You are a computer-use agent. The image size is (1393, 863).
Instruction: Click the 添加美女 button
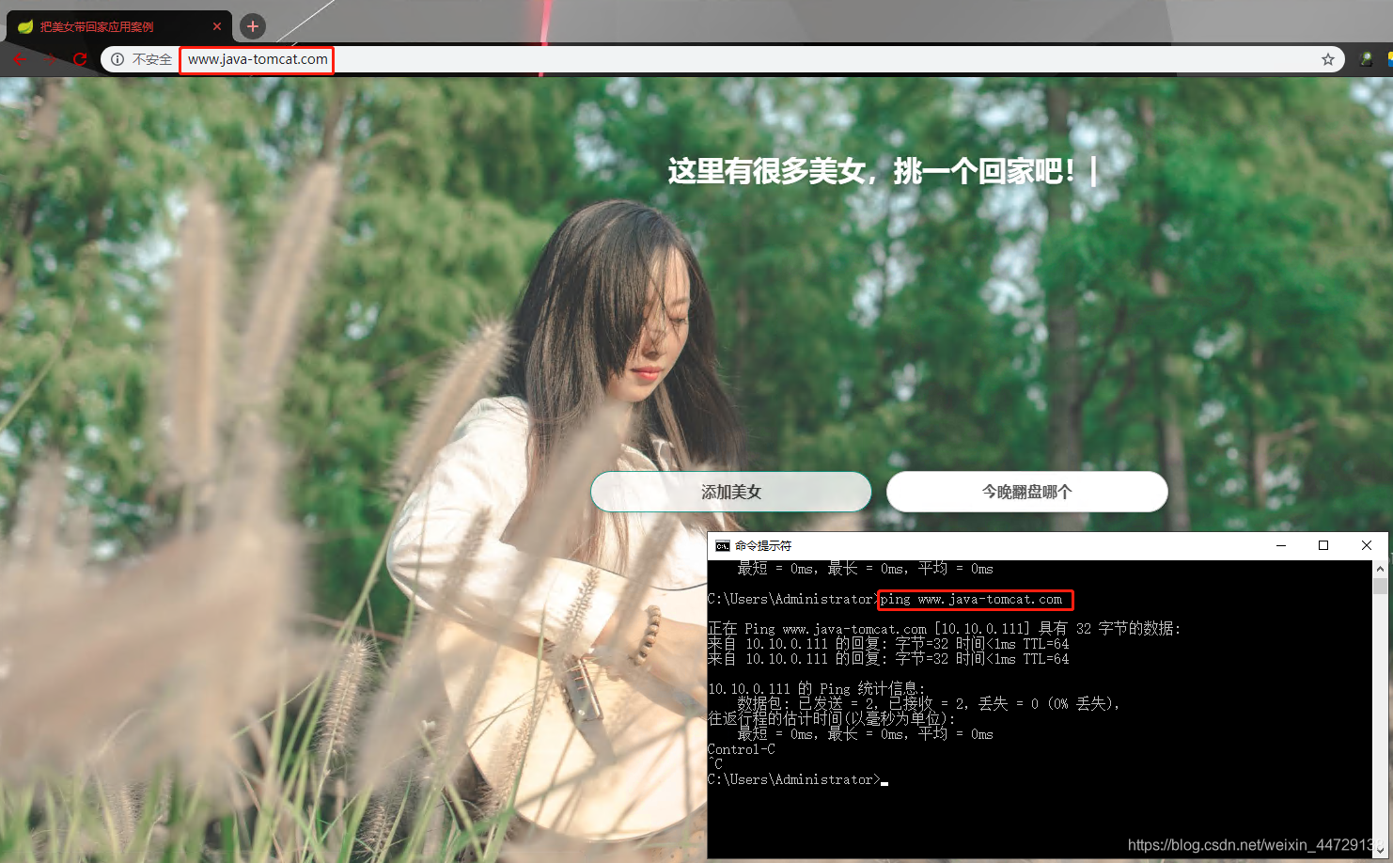[x=731, y=492]
